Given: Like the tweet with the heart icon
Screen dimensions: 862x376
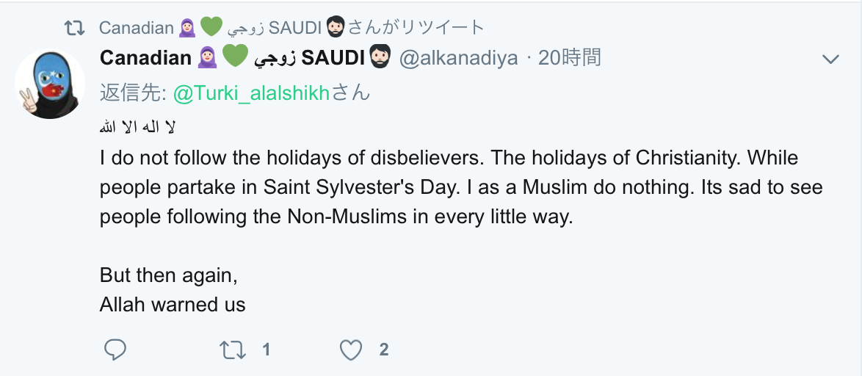Looking at the screenshot, I should coord(351,350).
